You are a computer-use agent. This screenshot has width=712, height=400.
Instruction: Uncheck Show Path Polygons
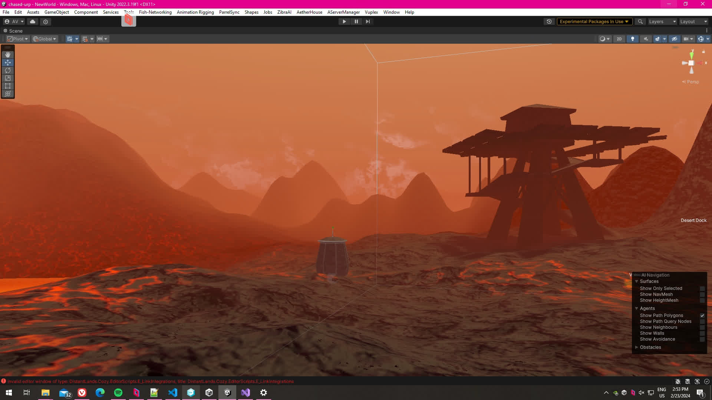[702, 316]
